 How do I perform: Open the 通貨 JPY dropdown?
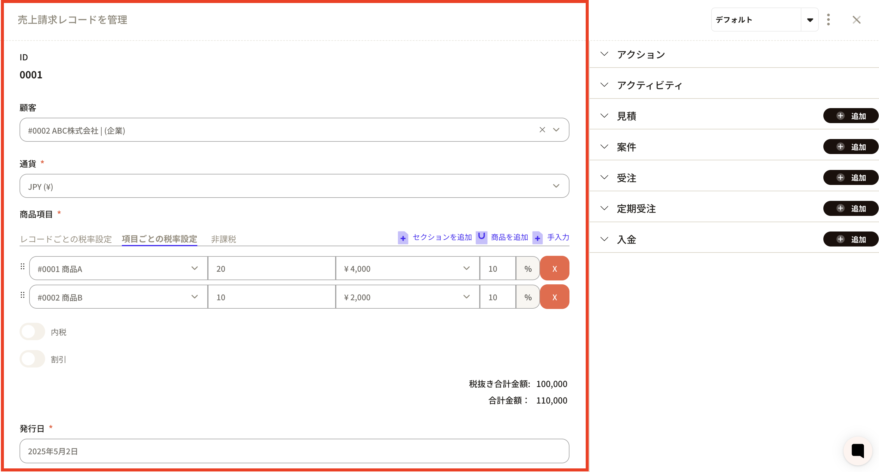pyautogui.click(x=294, y=186)
